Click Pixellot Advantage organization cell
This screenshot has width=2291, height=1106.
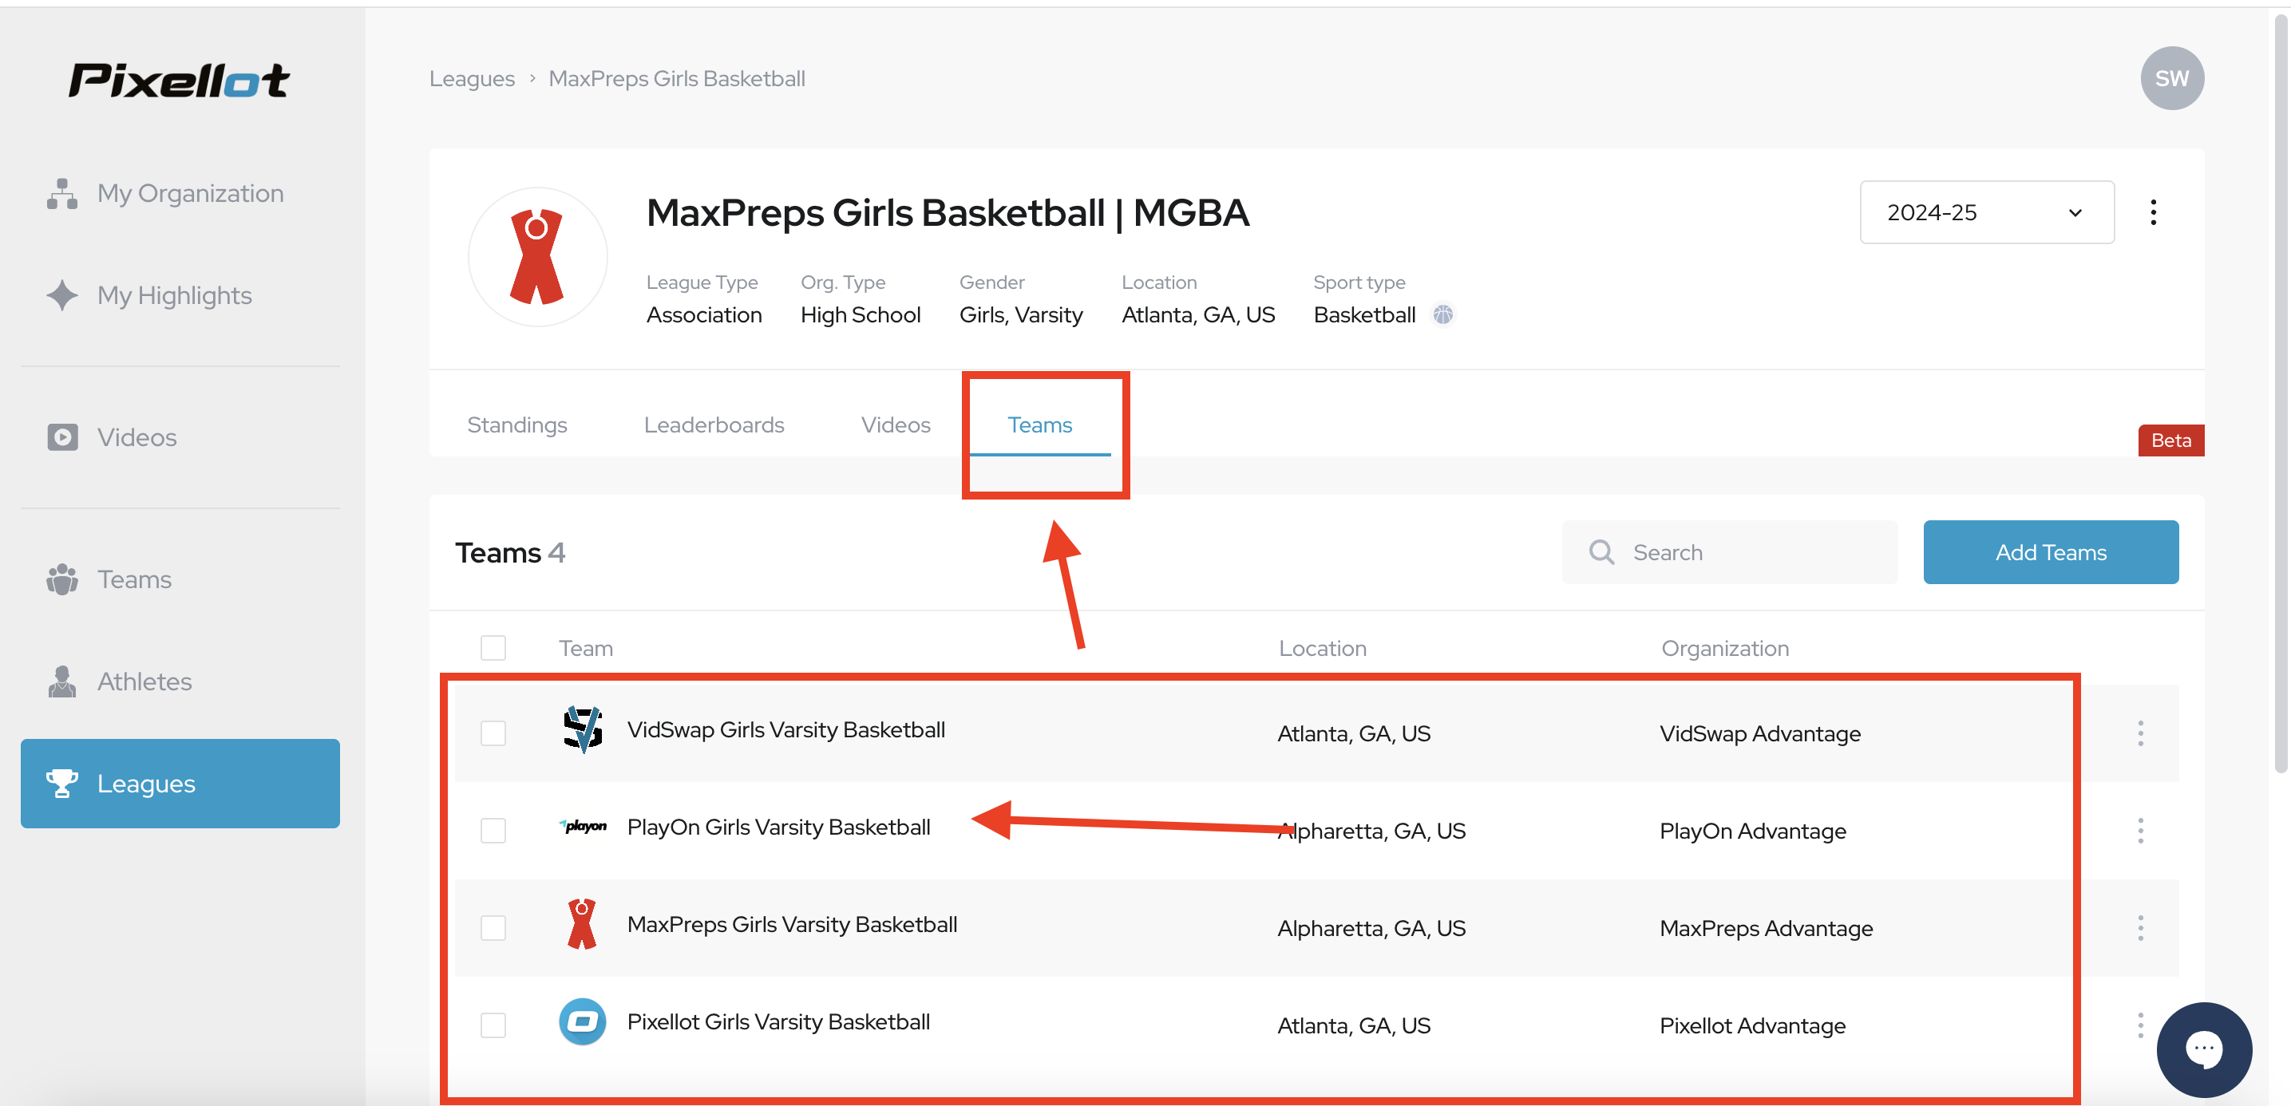click(x=1752, y=1025)
